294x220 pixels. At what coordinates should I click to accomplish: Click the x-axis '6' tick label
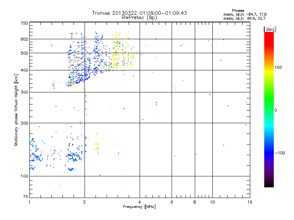172,202
